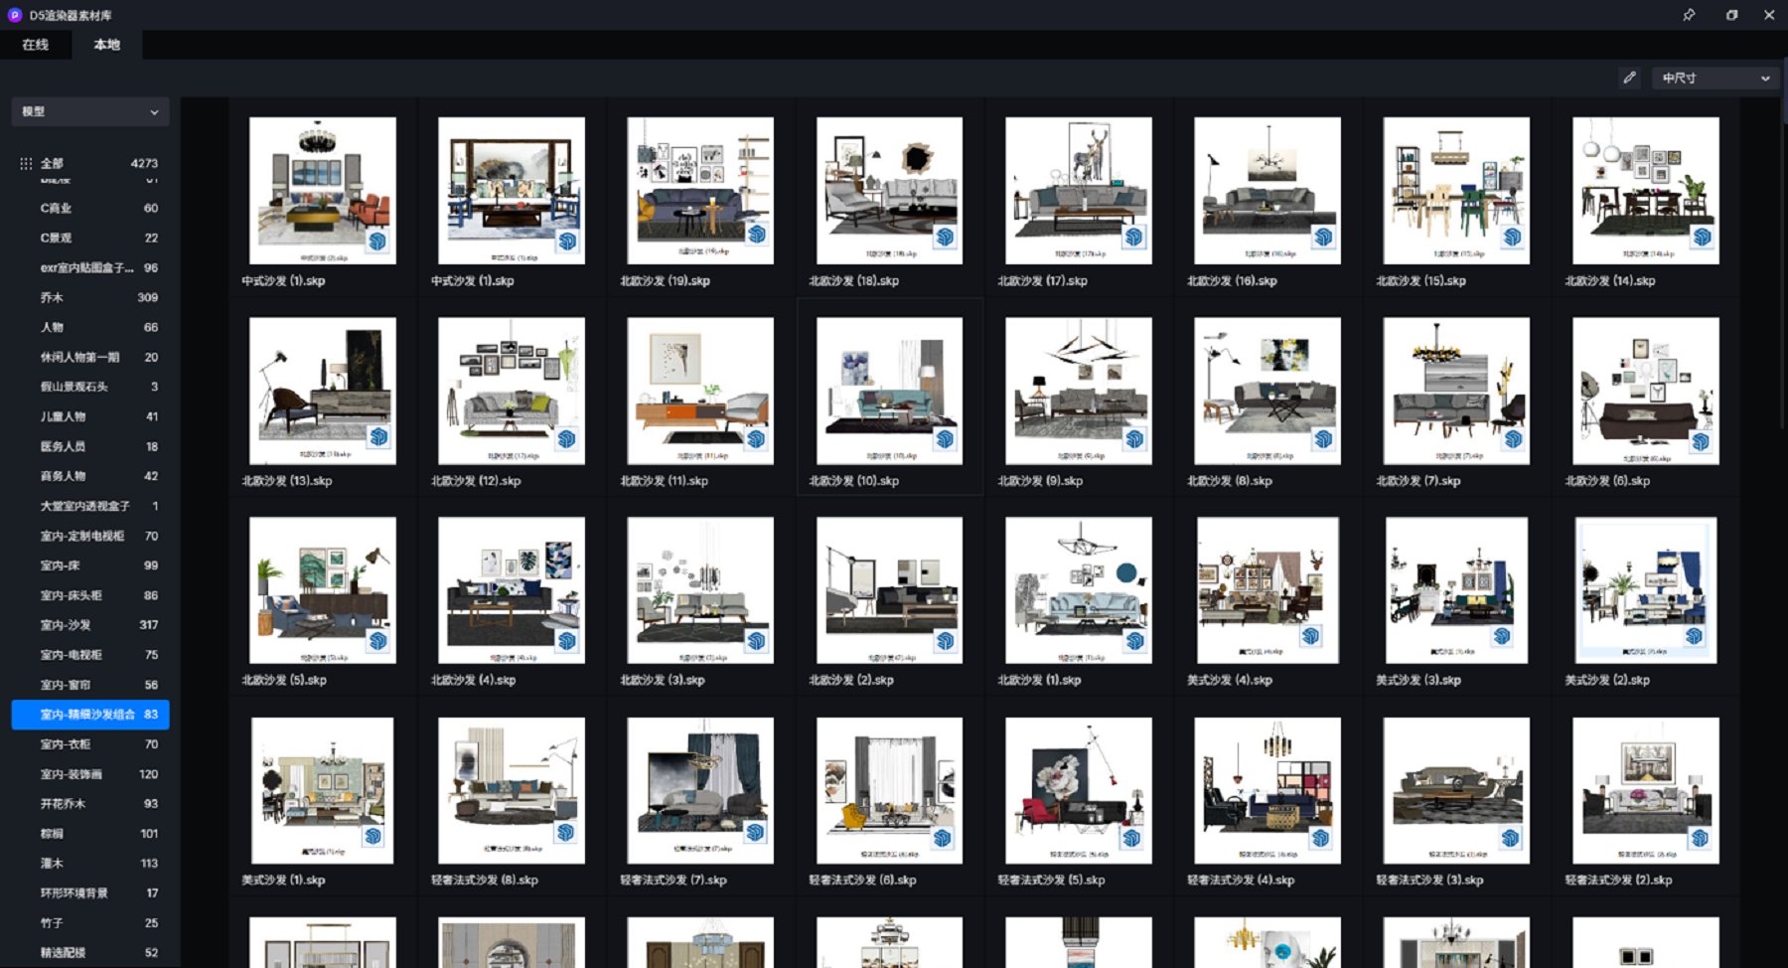Open the 模型 asset type dropdown
The image size is (1788, 968).
coord(90,111)
